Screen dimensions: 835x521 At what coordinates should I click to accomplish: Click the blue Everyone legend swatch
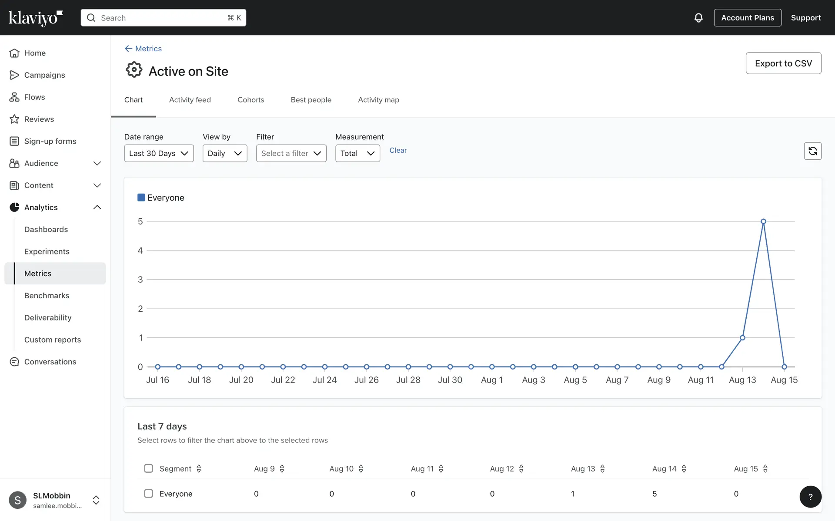pyautogui.click(x=141, y=198)
